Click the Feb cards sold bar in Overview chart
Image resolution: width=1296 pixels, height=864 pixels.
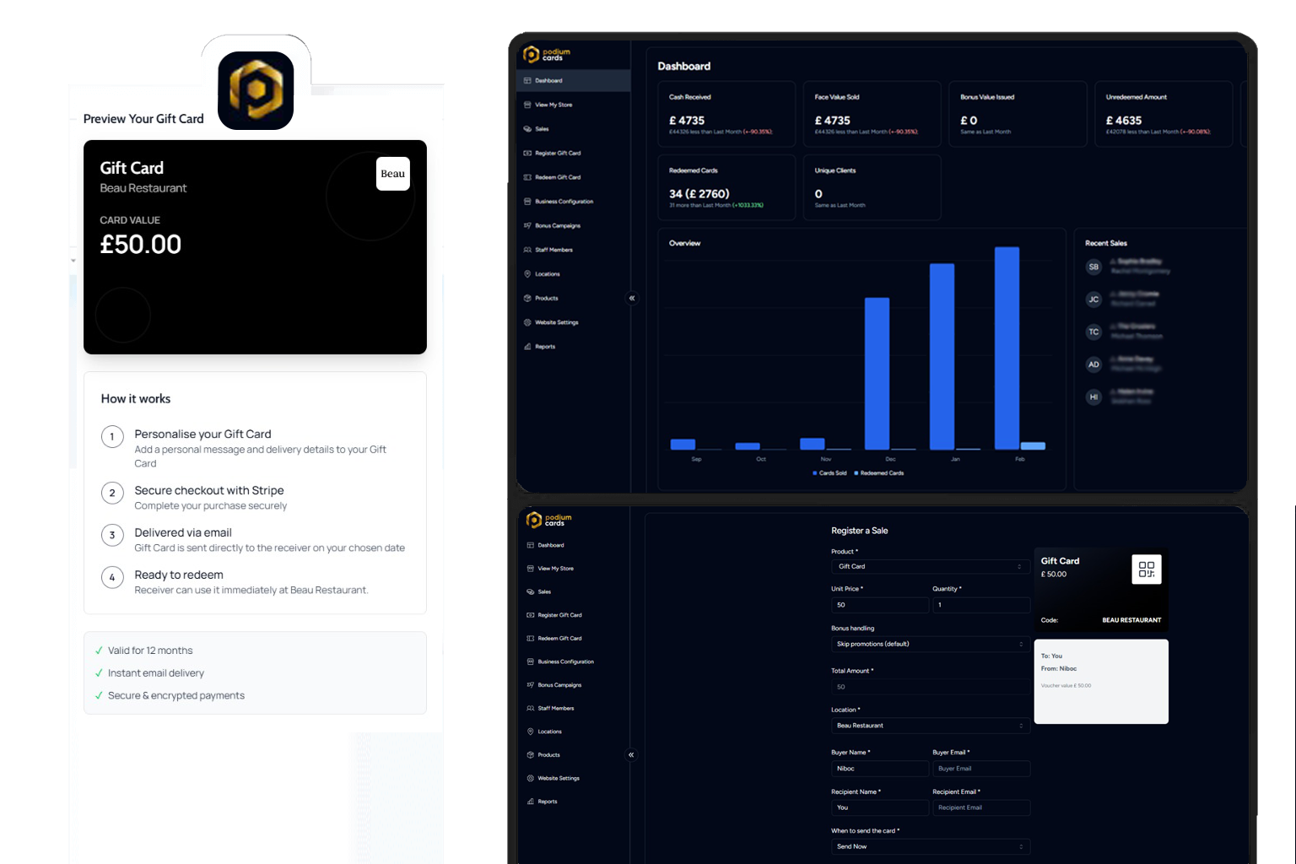pyautogui.click(x=1007, y=348)
